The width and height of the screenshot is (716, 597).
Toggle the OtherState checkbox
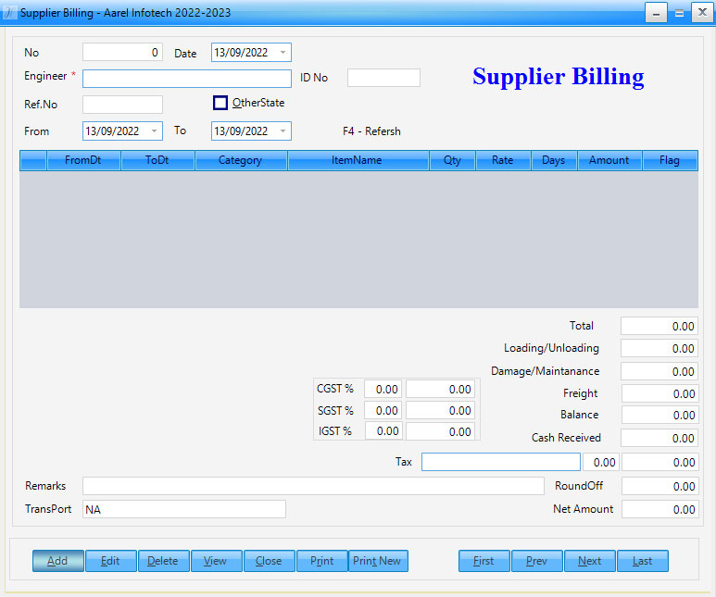pyautogui.click(x=220, y=103)
